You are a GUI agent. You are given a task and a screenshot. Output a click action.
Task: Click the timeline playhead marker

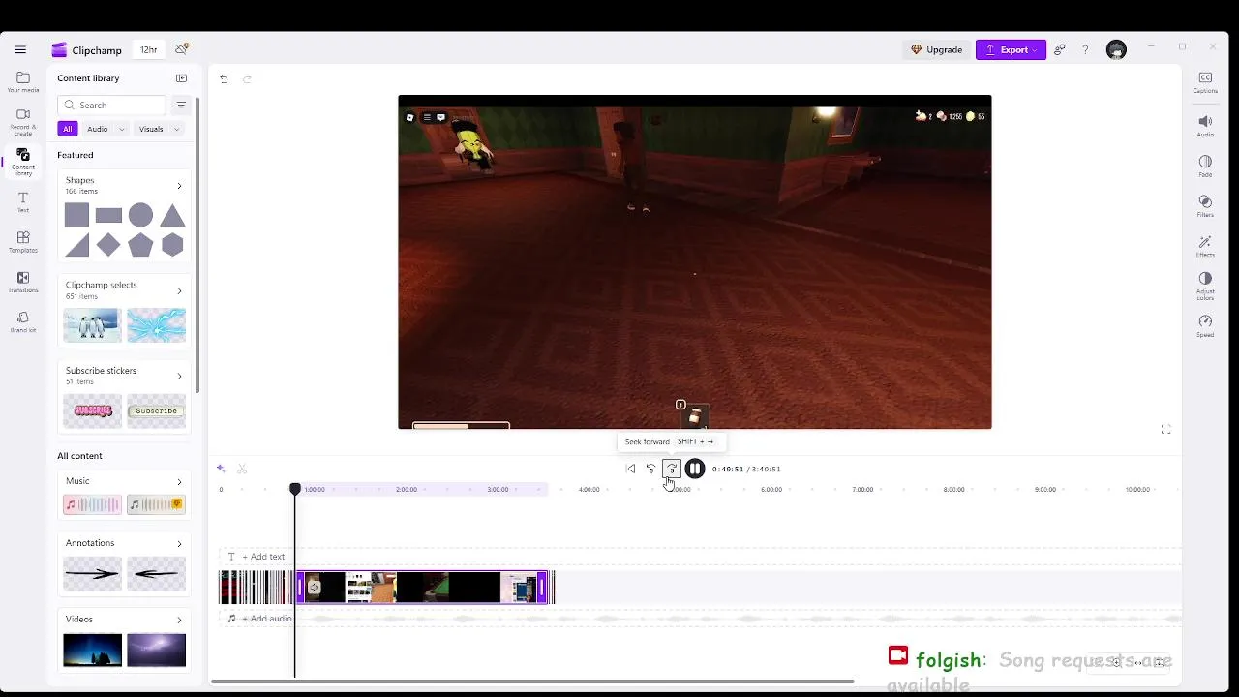point(295,489)
